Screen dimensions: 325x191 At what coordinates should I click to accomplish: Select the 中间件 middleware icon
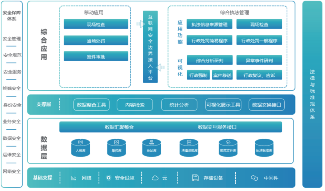(254, 178)
